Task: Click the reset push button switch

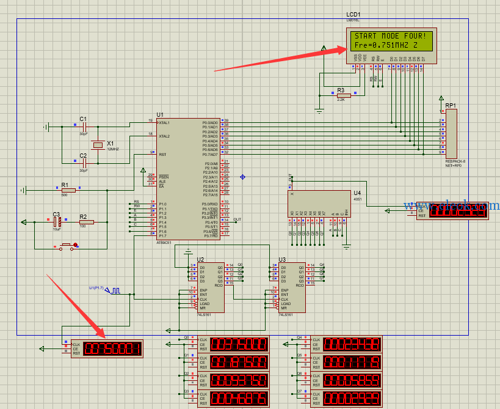Action: point(68,246)
